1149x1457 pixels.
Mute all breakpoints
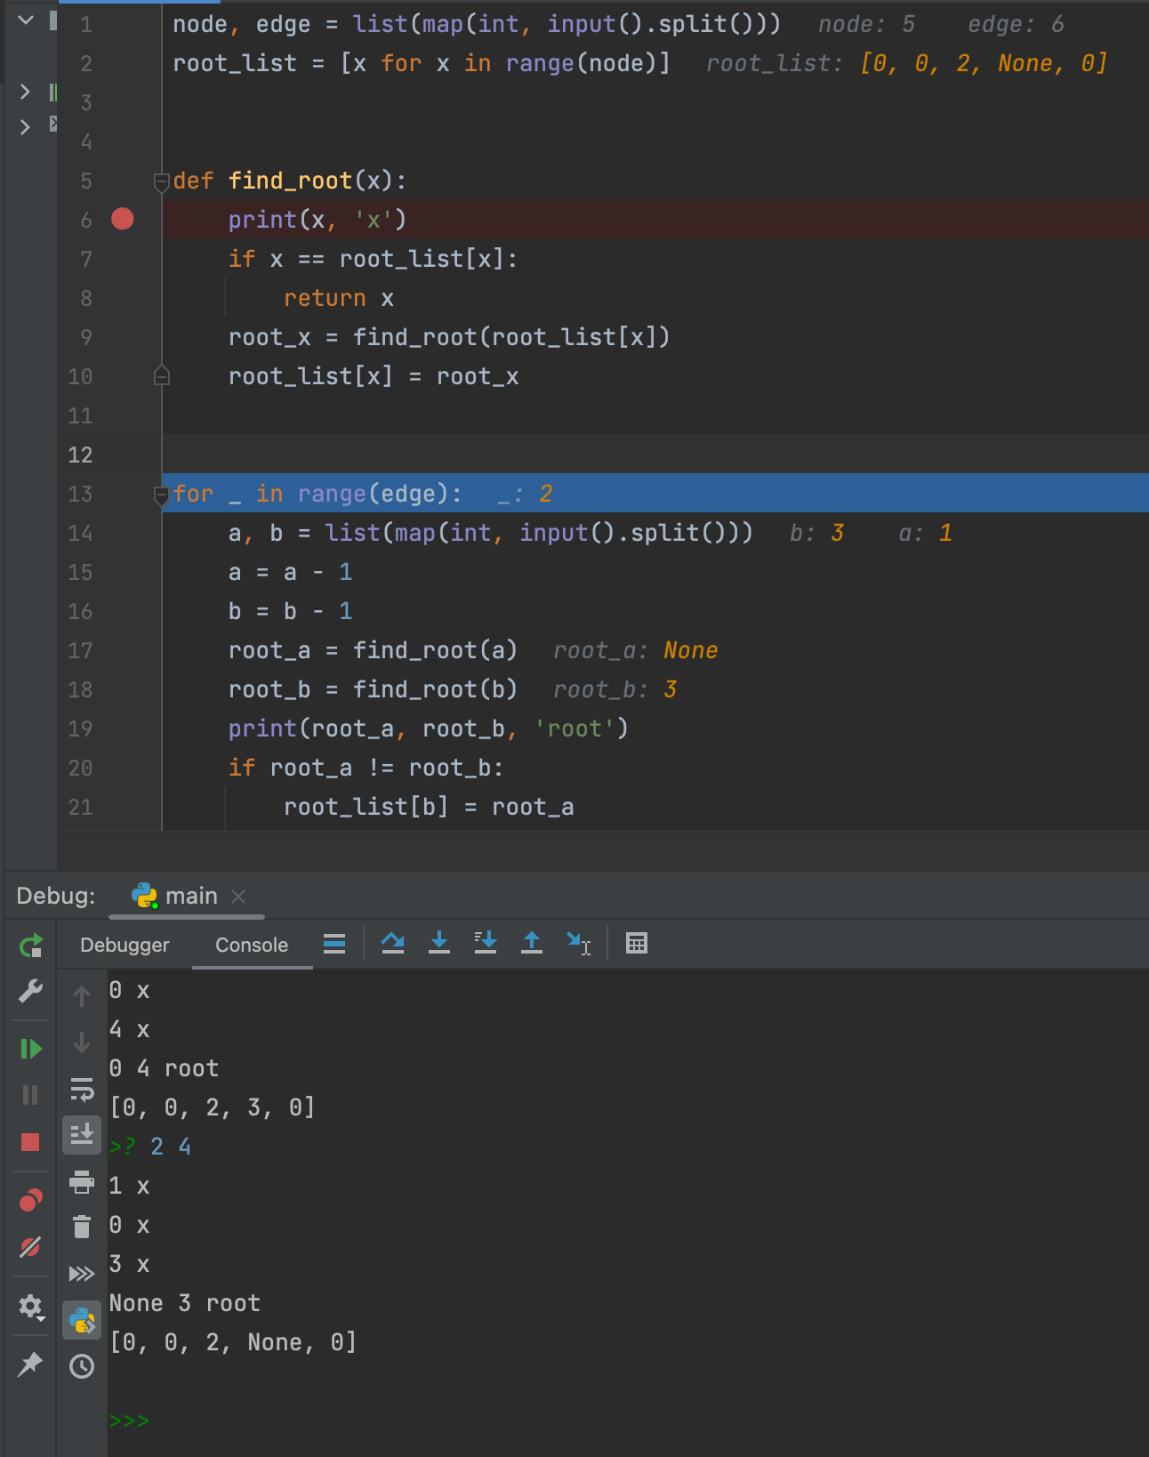30,1247
